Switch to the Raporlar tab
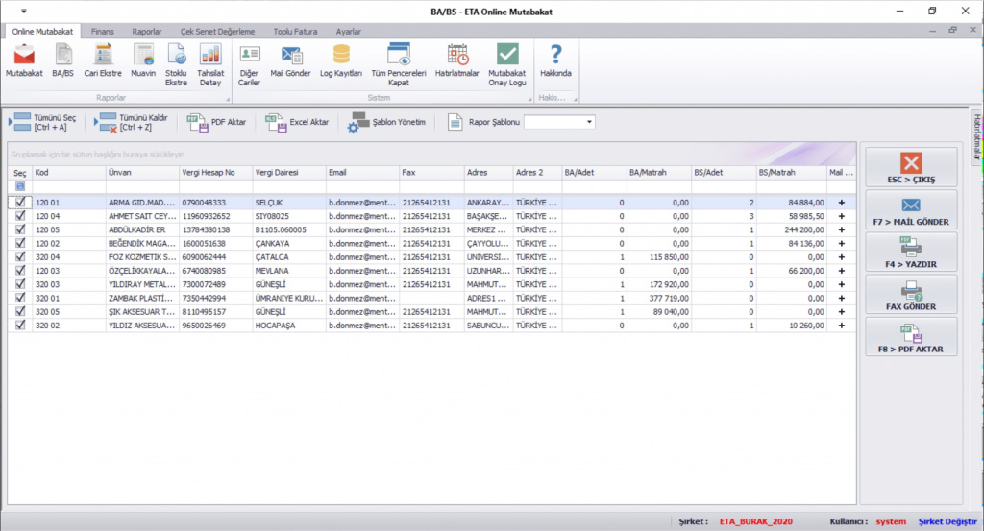Viewport: 984px width, 531px height. [147, 32]
